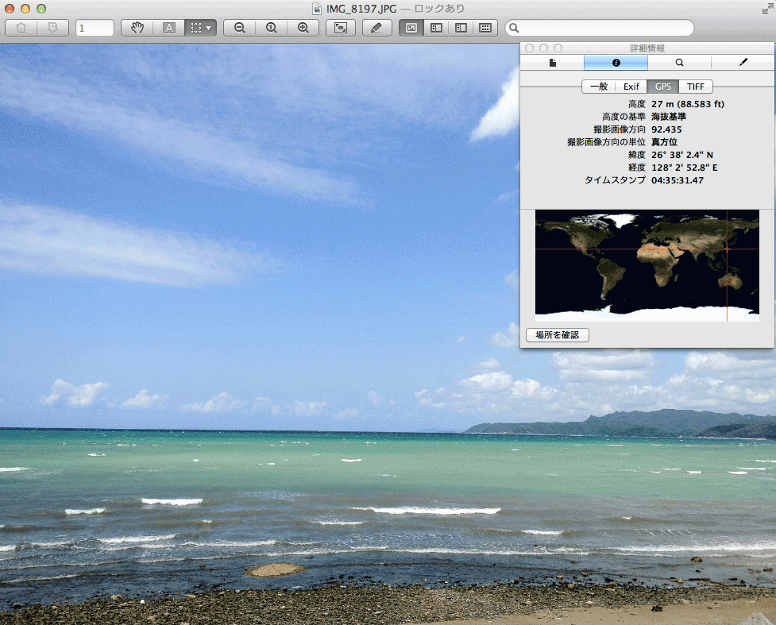The height and width of the screenshot is (625, 776).
Task: Close the 詳細情報 inspector panel
Action: tap(530, 48)
